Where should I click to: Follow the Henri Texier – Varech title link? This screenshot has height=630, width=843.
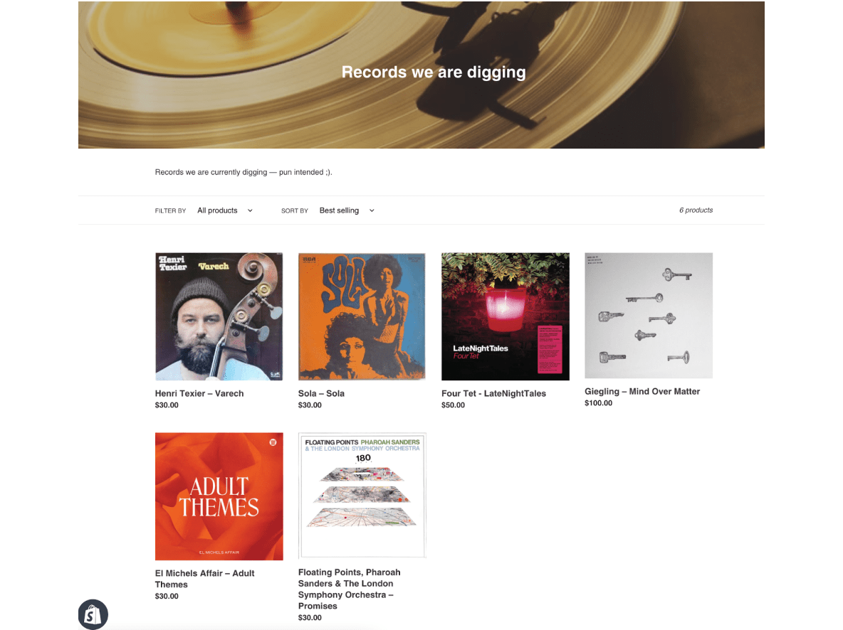[199, 393]
